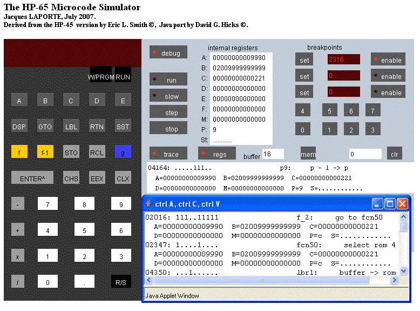Maximize the ctrl A, ctrl C, ctrl V window

point(390,204)
